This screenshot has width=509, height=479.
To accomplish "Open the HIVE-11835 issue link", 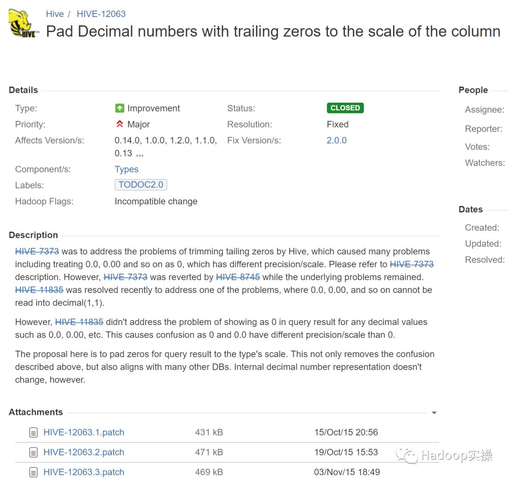I will coord(39,290).
